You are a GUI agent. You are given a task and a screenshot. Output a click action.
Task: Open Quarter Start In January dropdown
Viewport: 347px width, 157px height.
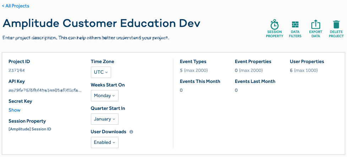(x=104, y=119)
